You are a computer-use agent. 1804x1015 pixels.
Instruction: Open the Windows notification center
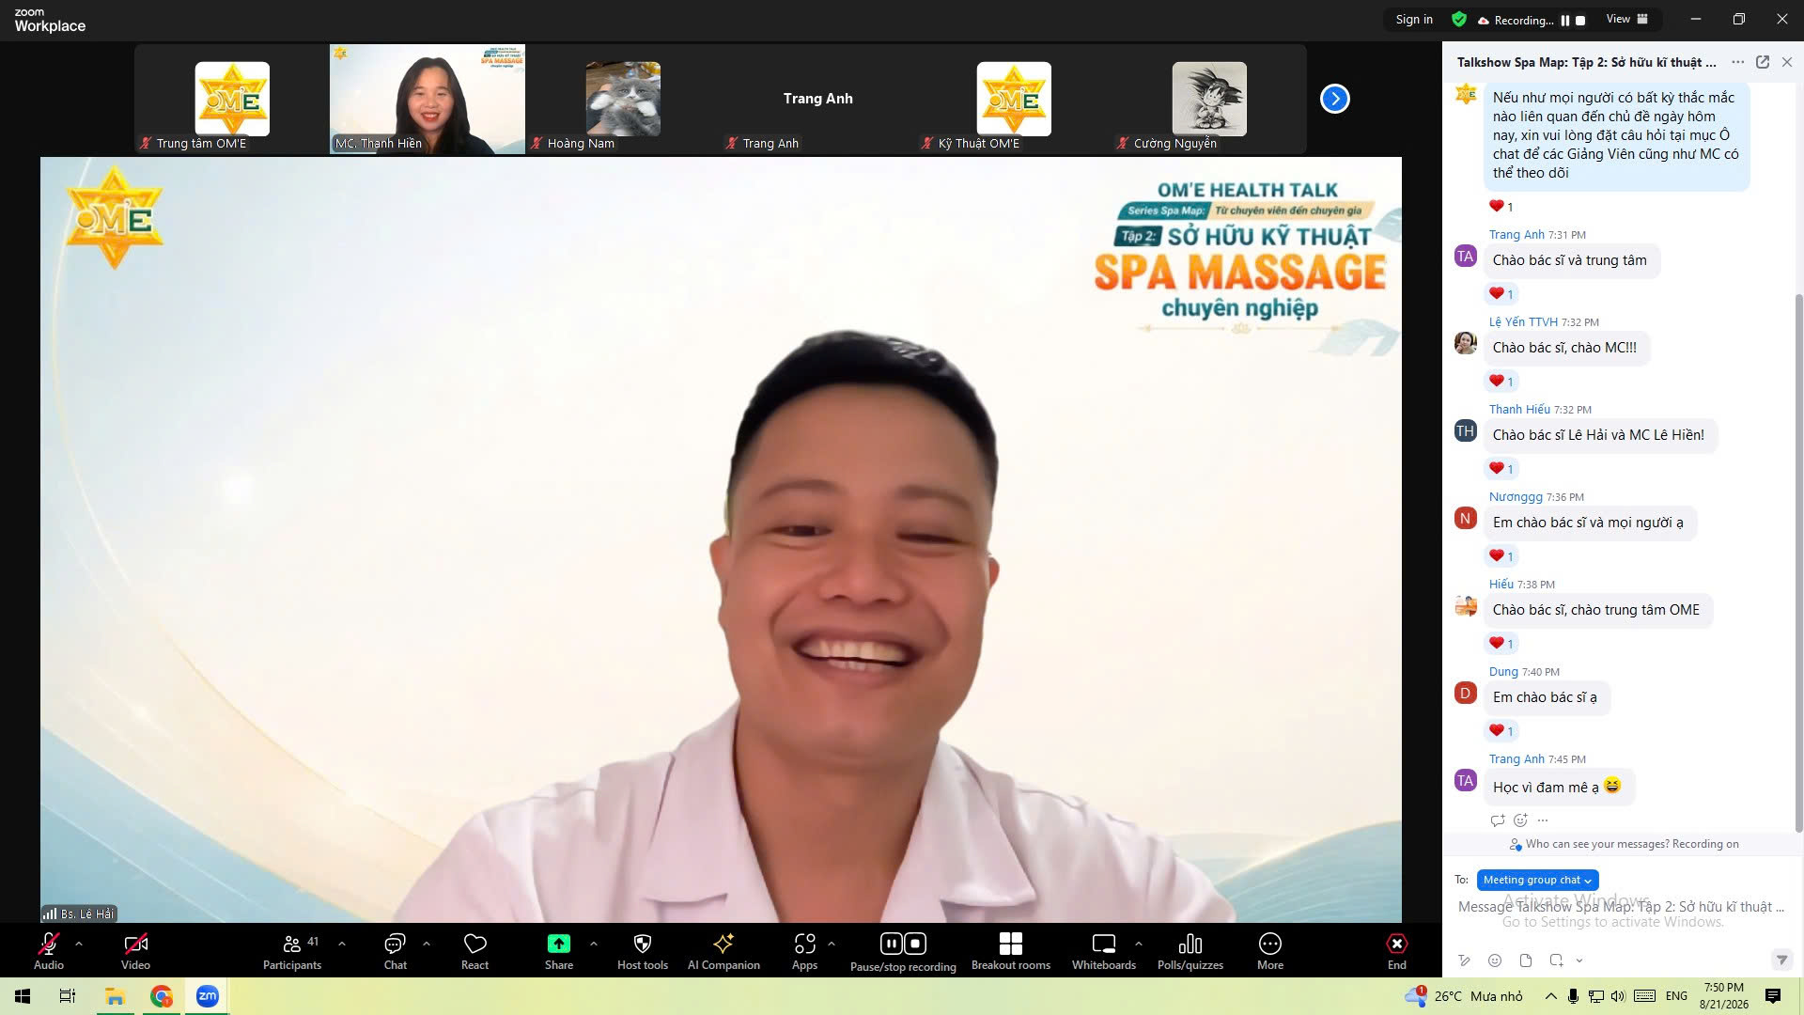point(1773,996)
